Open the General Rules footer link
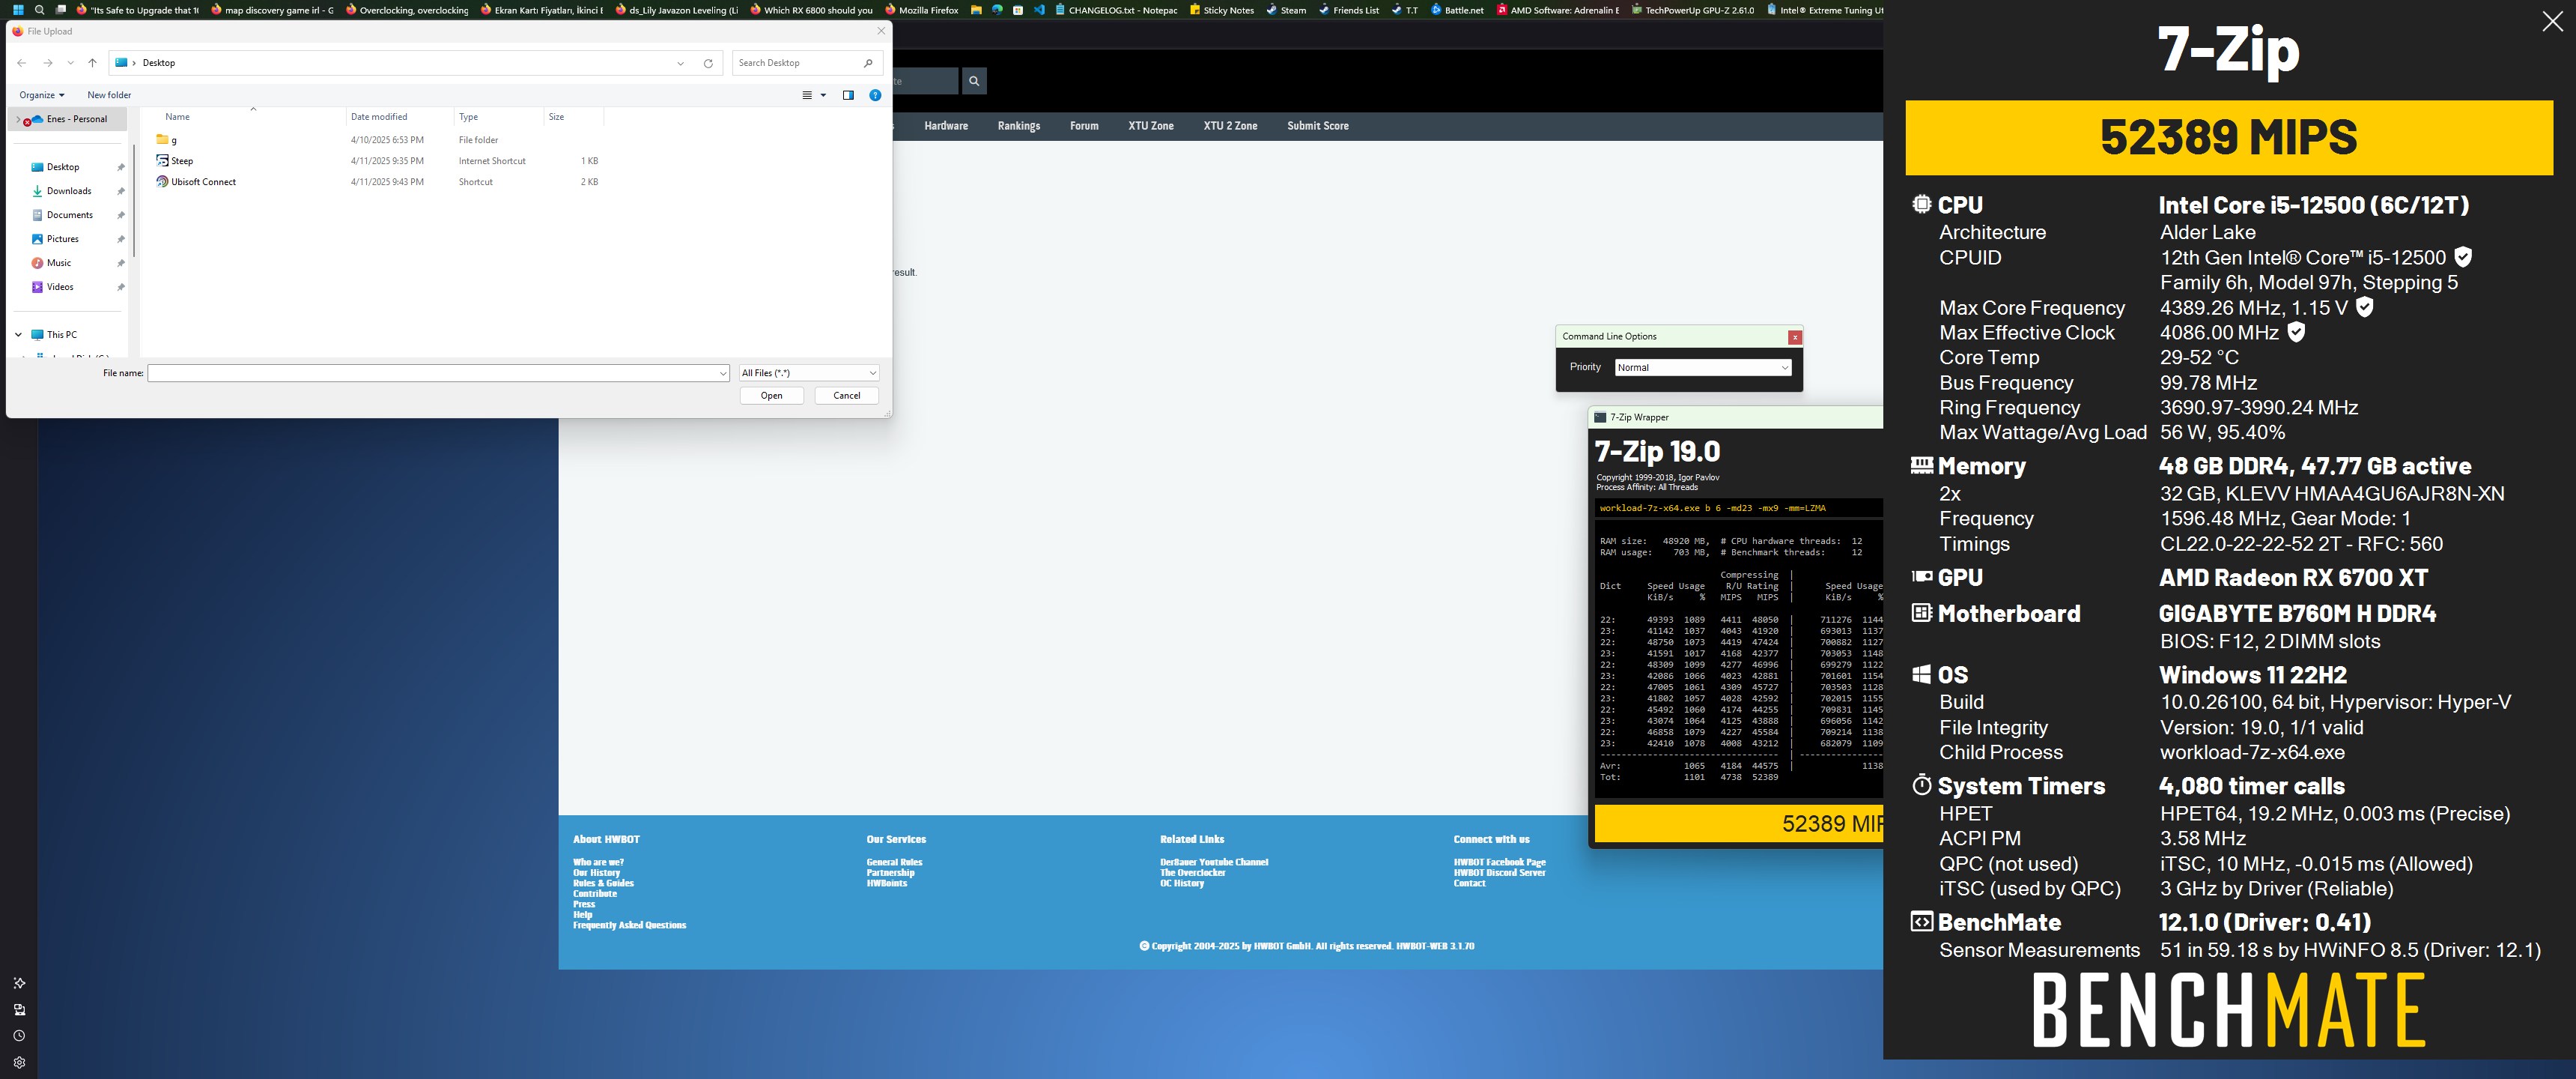Image resolution: width=2576 pixels, height=1079 pixels. pyautogui.click(x=894, y=862)
